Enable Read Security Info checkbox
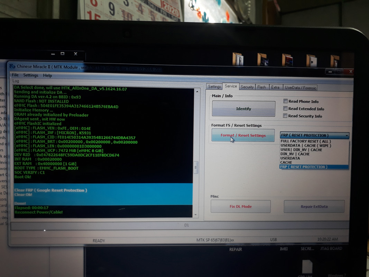369x277 pixels. (x=285, y=116)
